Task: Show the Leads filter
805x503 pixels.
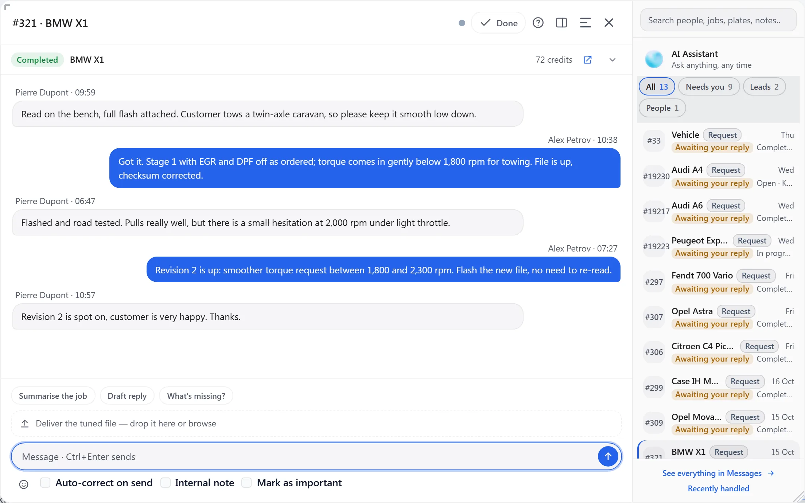Action: point(764,87)
